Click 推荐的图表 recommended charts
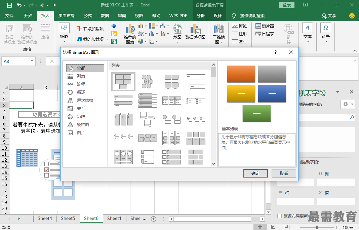 (130, 34)
